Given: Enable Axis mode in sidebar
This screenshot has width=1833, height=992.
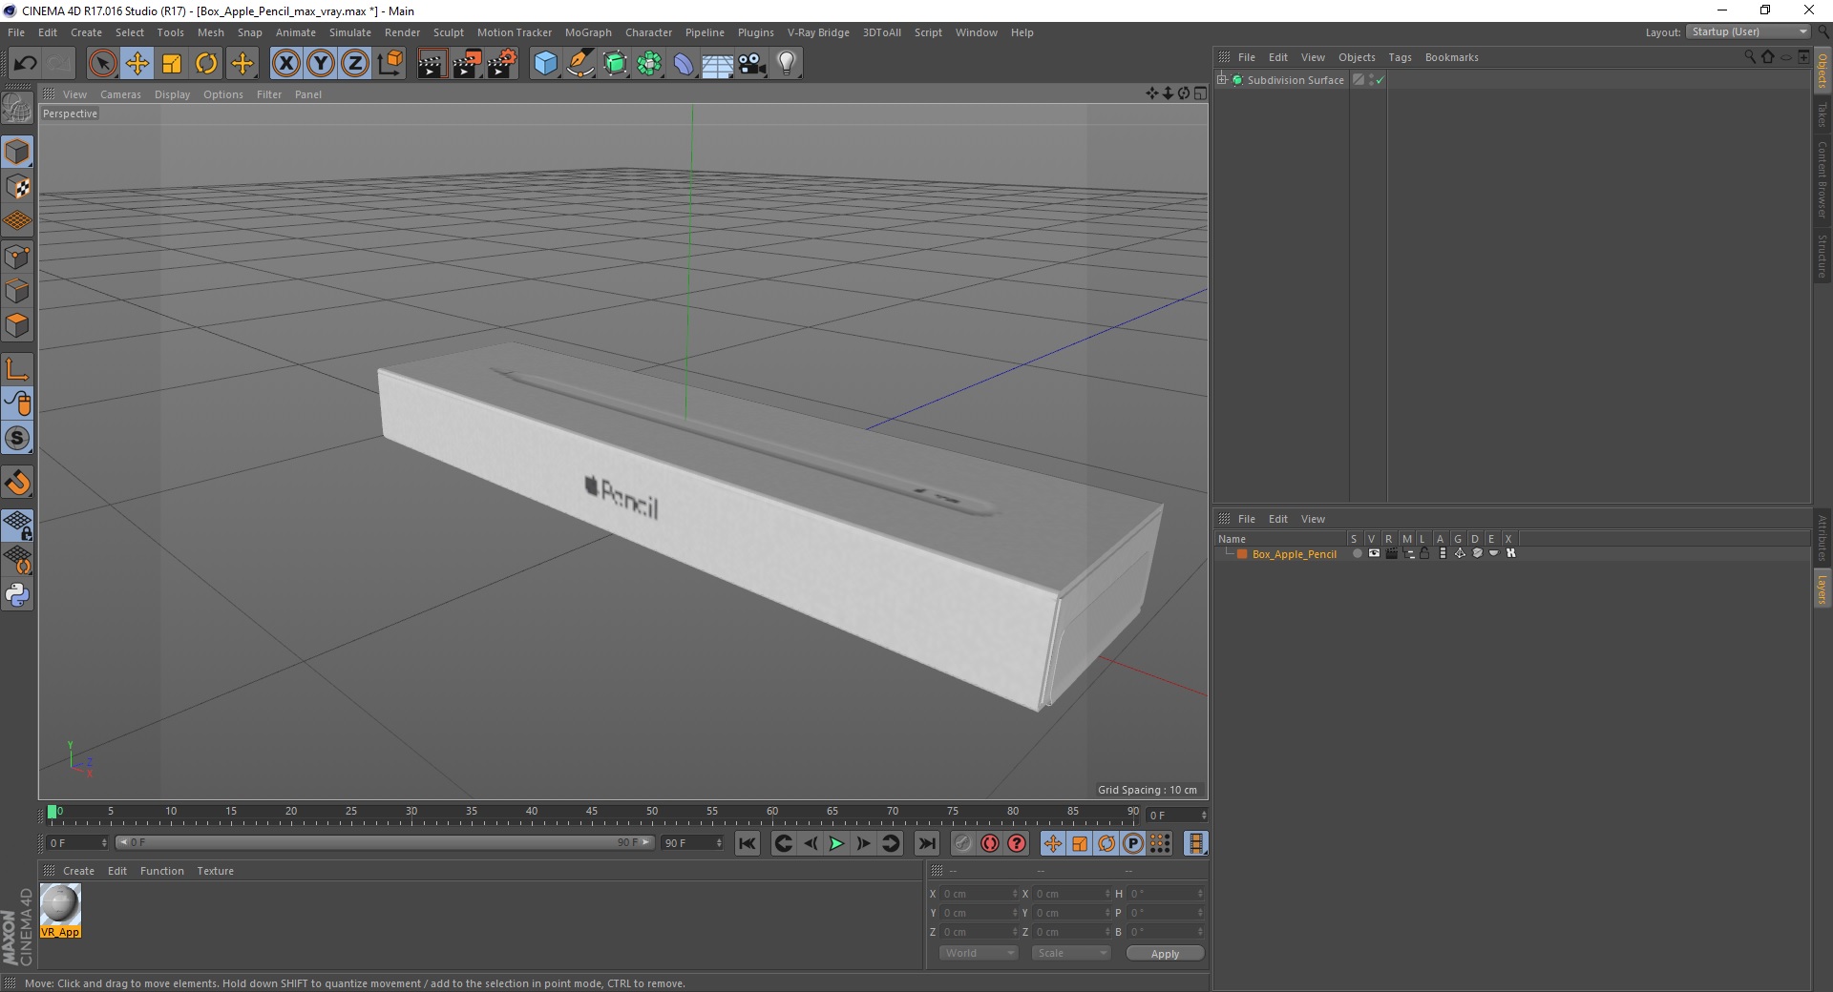Looking at the screenshot, I should pyautogui.click(x=17, y=369).
